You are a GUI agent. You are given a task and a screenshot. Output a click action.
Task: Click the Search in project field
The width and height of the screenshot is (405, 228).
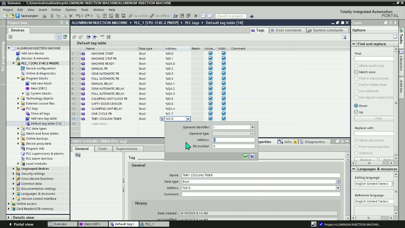231,16
